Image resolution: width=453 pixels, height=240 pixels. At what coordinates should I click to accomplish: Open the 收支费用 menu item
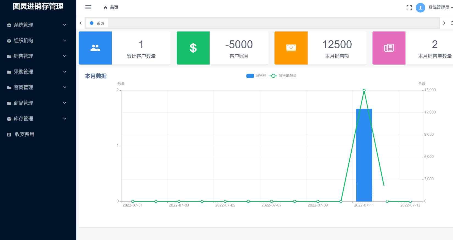(24, 134)
